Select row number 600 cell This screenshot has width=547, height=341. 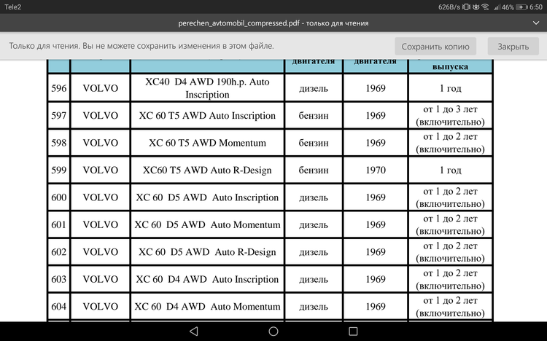[x=58, y=197]
